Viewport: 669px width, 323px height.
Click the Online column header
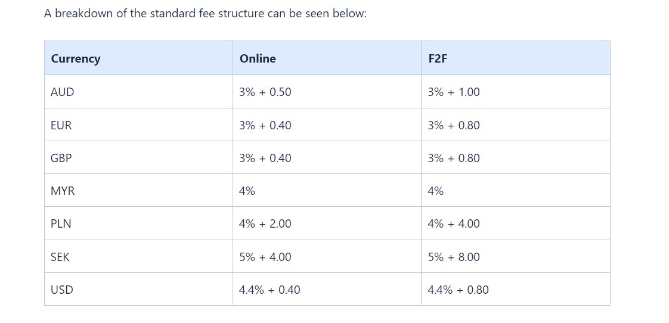327,58
